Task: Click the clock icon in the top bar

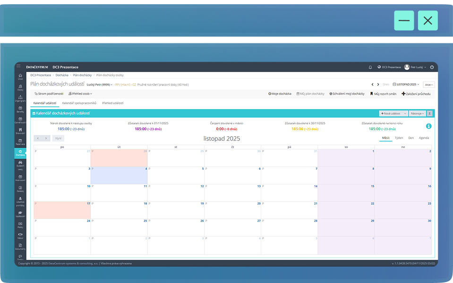Action: click(x=432, y=67)
